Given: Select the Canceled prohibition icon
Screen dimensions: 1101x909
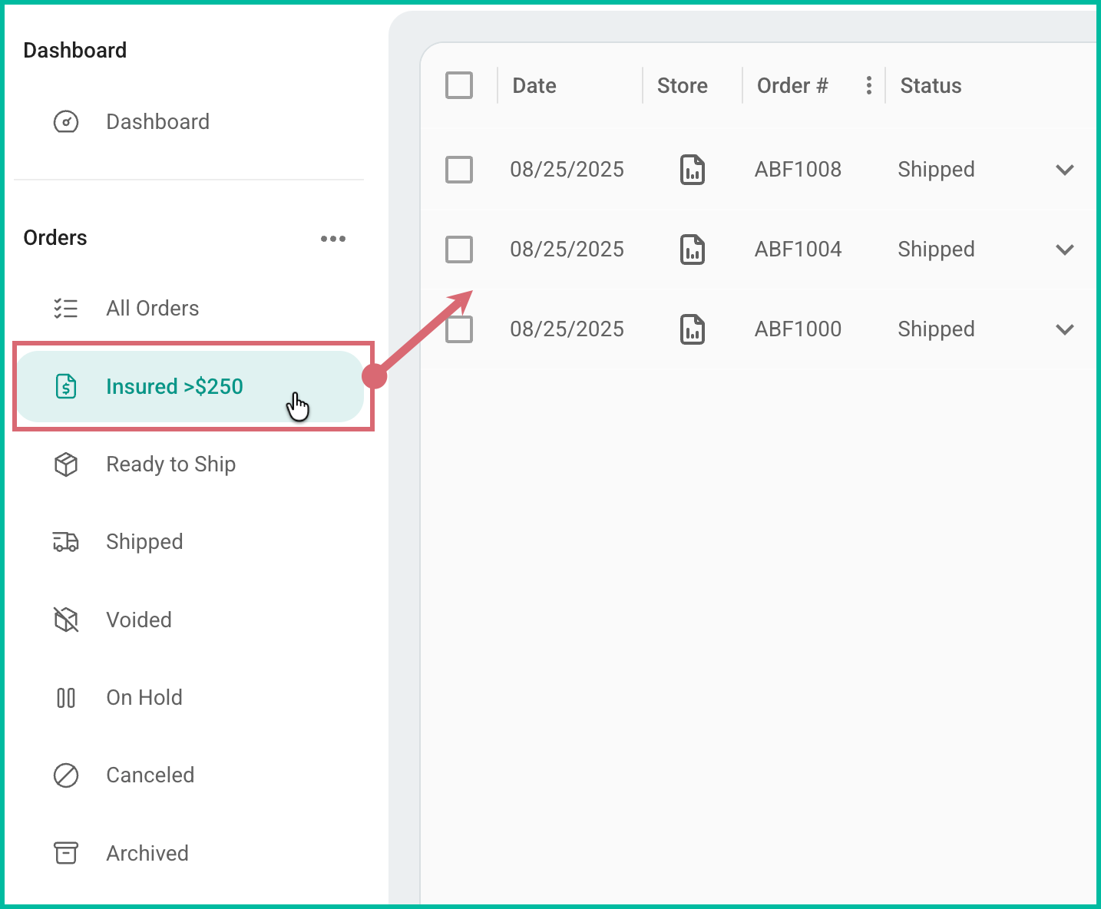Looking at the screenshot, I should pyautogui.click(x=66, y=775).
